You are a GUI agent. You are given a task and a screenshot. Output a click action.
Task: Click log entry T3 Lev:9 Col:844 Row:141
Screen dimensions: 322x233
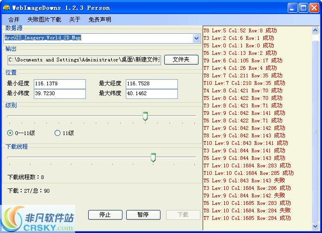(x=245, y=150)
